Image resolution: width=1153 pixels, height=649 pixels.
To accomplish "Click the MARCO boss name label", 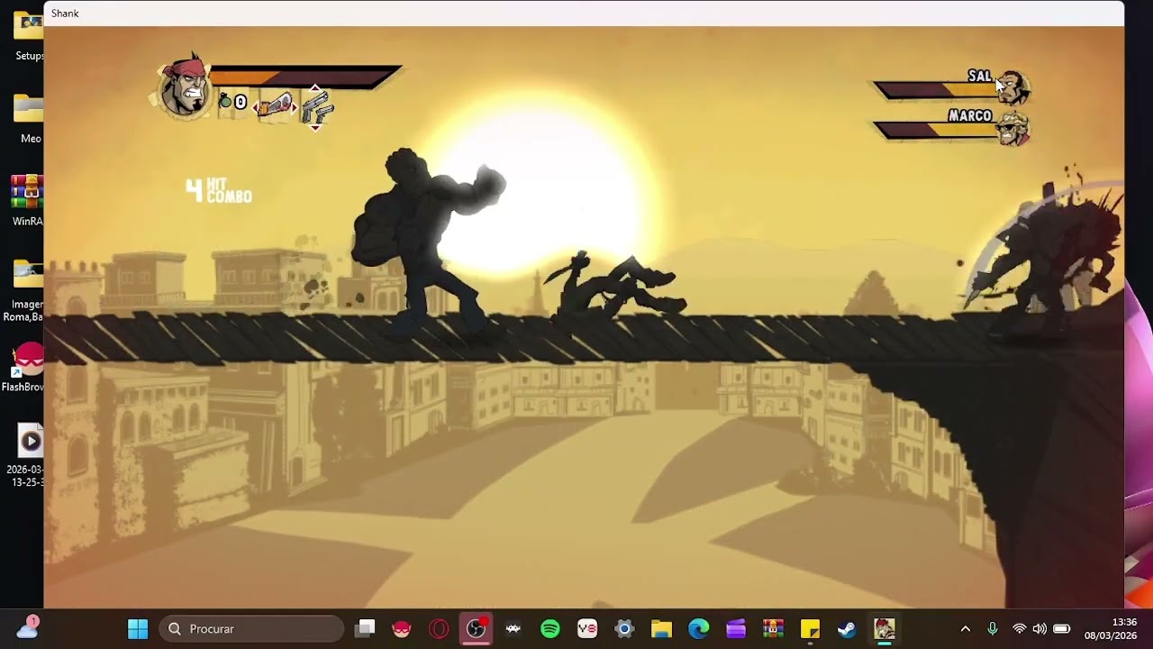I will coord(970,115).
